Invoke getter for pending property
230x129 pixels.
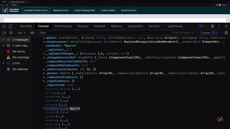click(64, 120)
